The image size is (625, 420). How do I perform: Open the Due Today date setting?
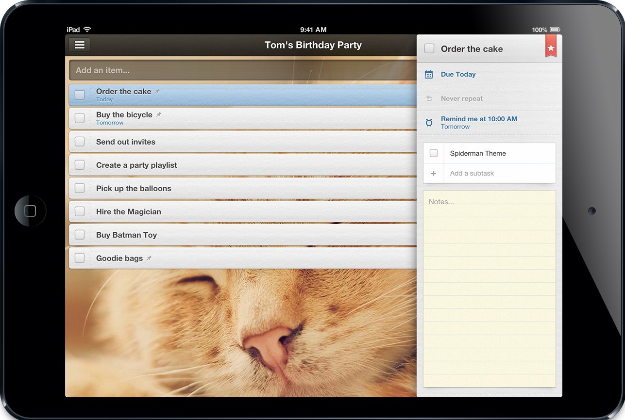pyautogui.click(x=457, y=74)
